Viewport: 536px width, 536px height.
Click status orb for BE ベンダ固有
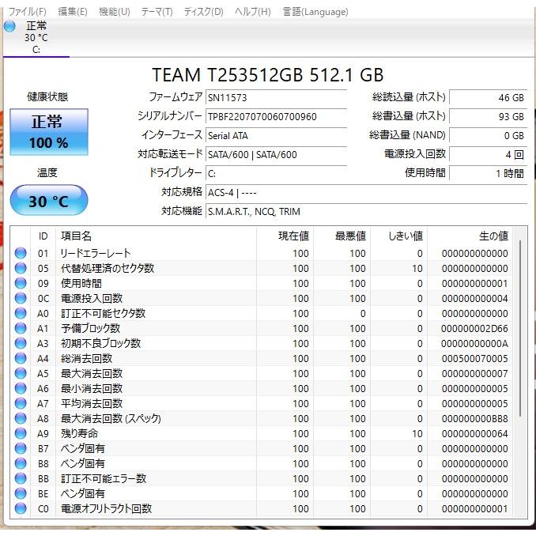(x=21, y=493)
